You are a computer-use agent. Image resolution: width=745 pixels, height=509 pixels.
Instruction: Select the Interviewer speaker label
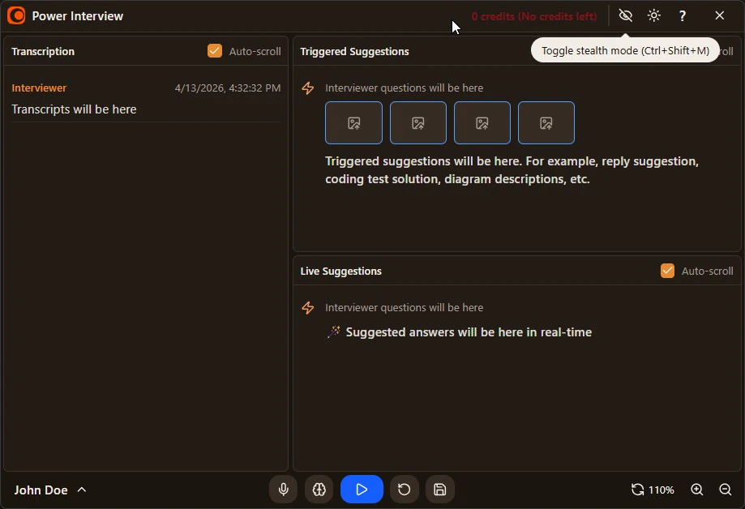(x=39, y=88)
